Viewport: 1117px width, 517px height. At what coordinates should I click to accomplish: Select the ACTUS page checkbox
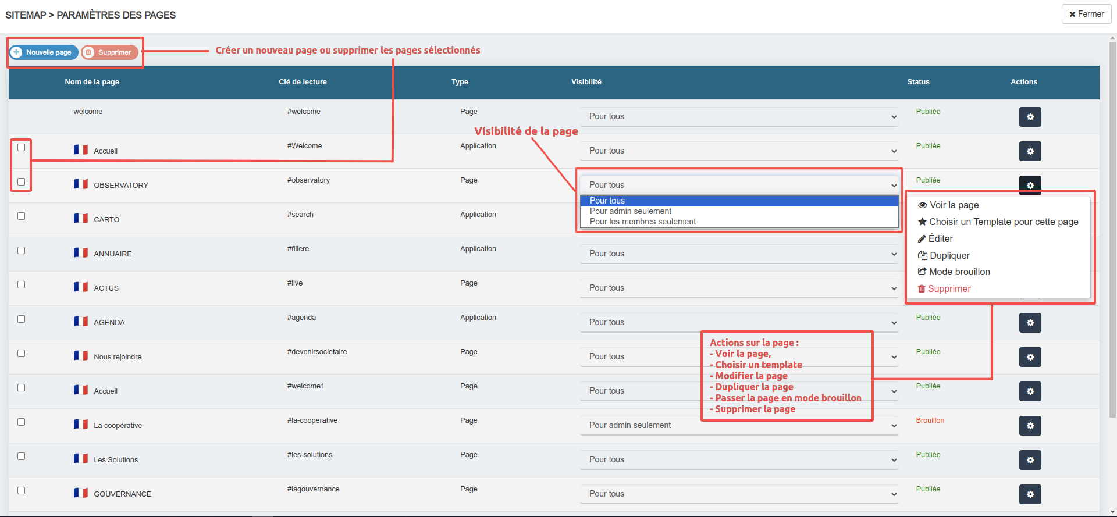(22, 285)
